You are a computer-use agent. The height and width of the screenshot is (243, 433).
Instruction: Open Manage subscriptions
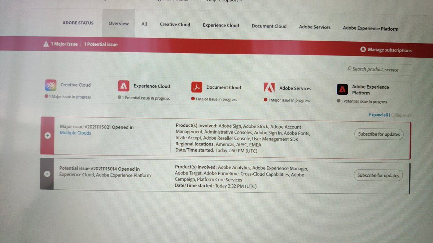390,50
